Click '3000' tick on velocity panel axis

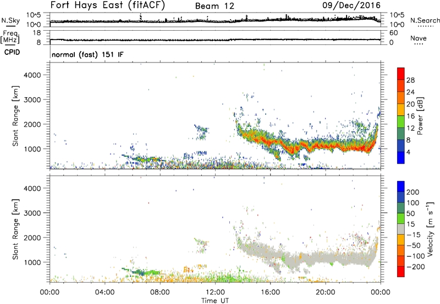[x=32, y=213]
